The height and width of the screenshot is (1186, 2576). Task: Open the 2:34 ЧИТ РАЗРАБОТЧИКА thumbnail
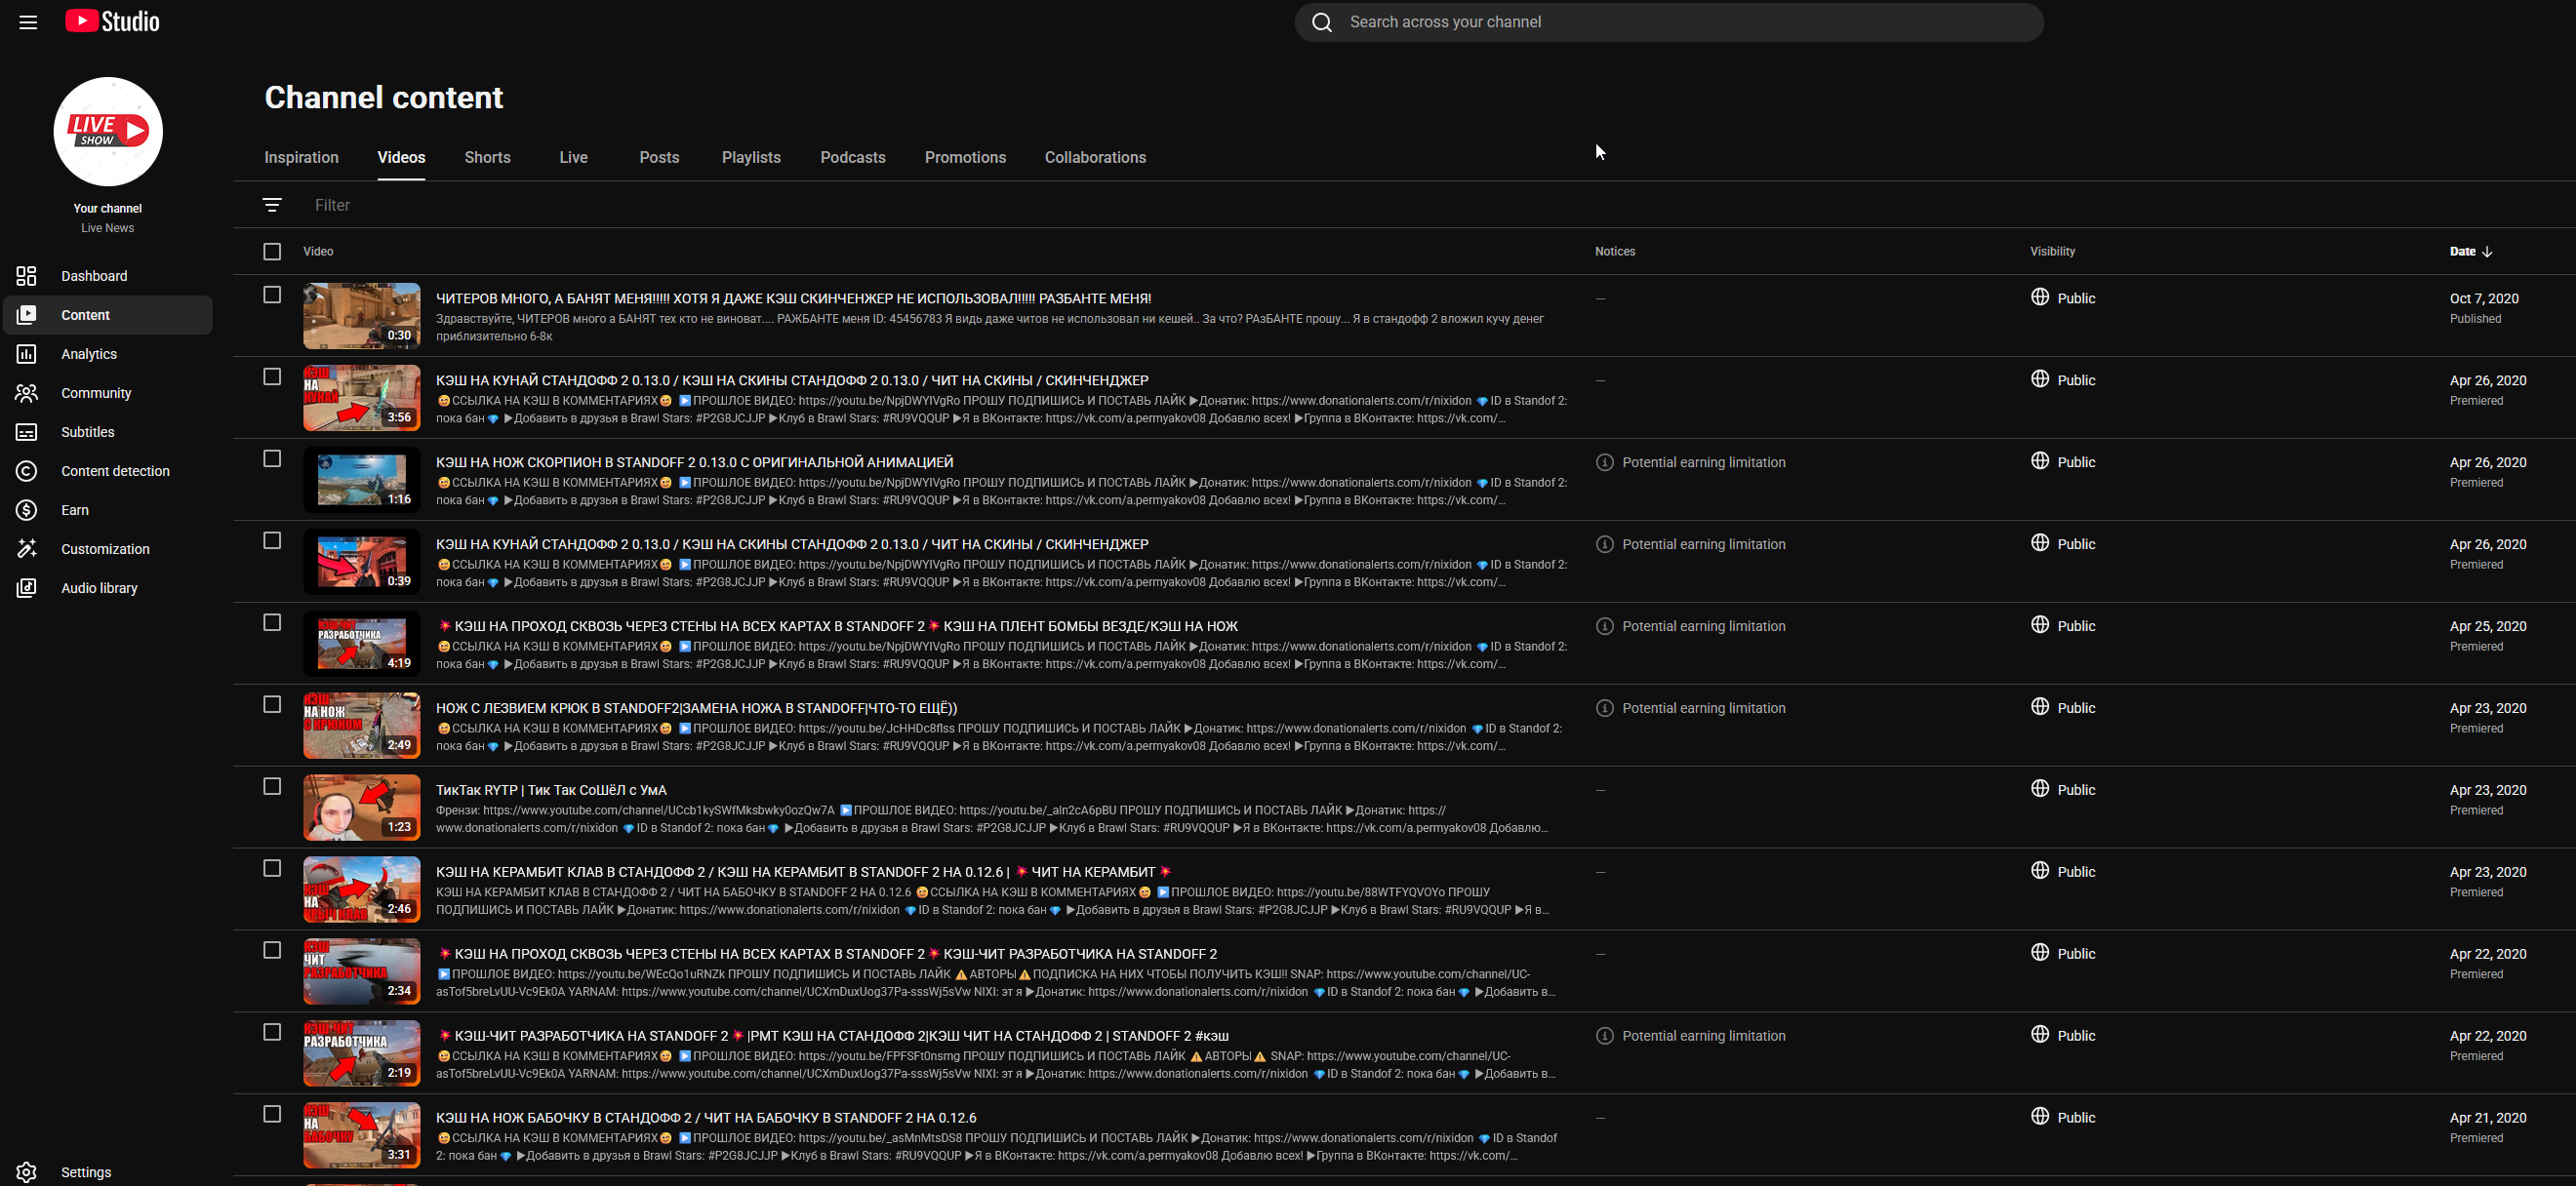[362, 971]
